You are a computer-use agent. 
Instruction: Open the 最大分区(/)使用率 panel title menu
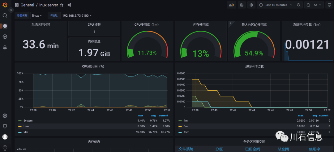(254, 25)
